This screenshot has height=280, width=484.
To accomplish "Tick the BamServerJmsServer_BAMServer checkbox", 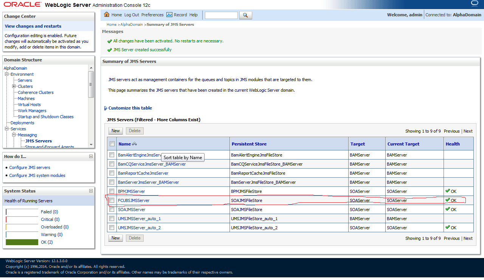I will (x=112, y=182).
